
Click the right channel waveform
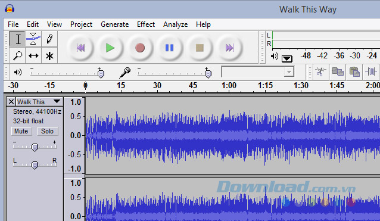pos(233,200)
